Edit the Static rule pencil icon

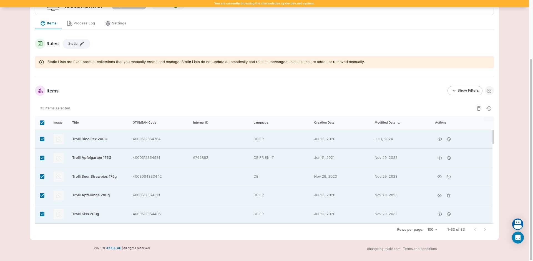82,44
